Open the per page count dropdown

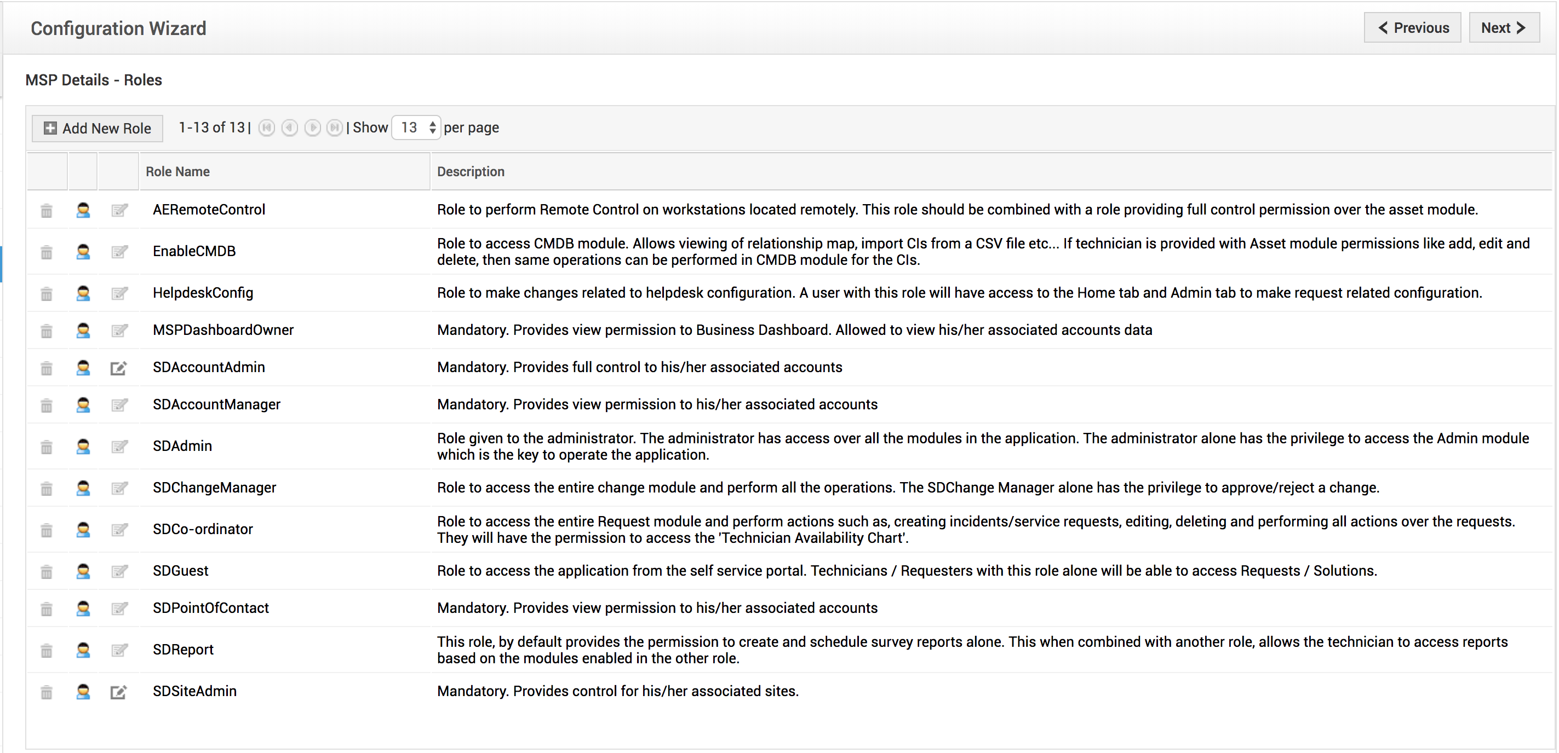pyautogui.click(x=416, y=128)
